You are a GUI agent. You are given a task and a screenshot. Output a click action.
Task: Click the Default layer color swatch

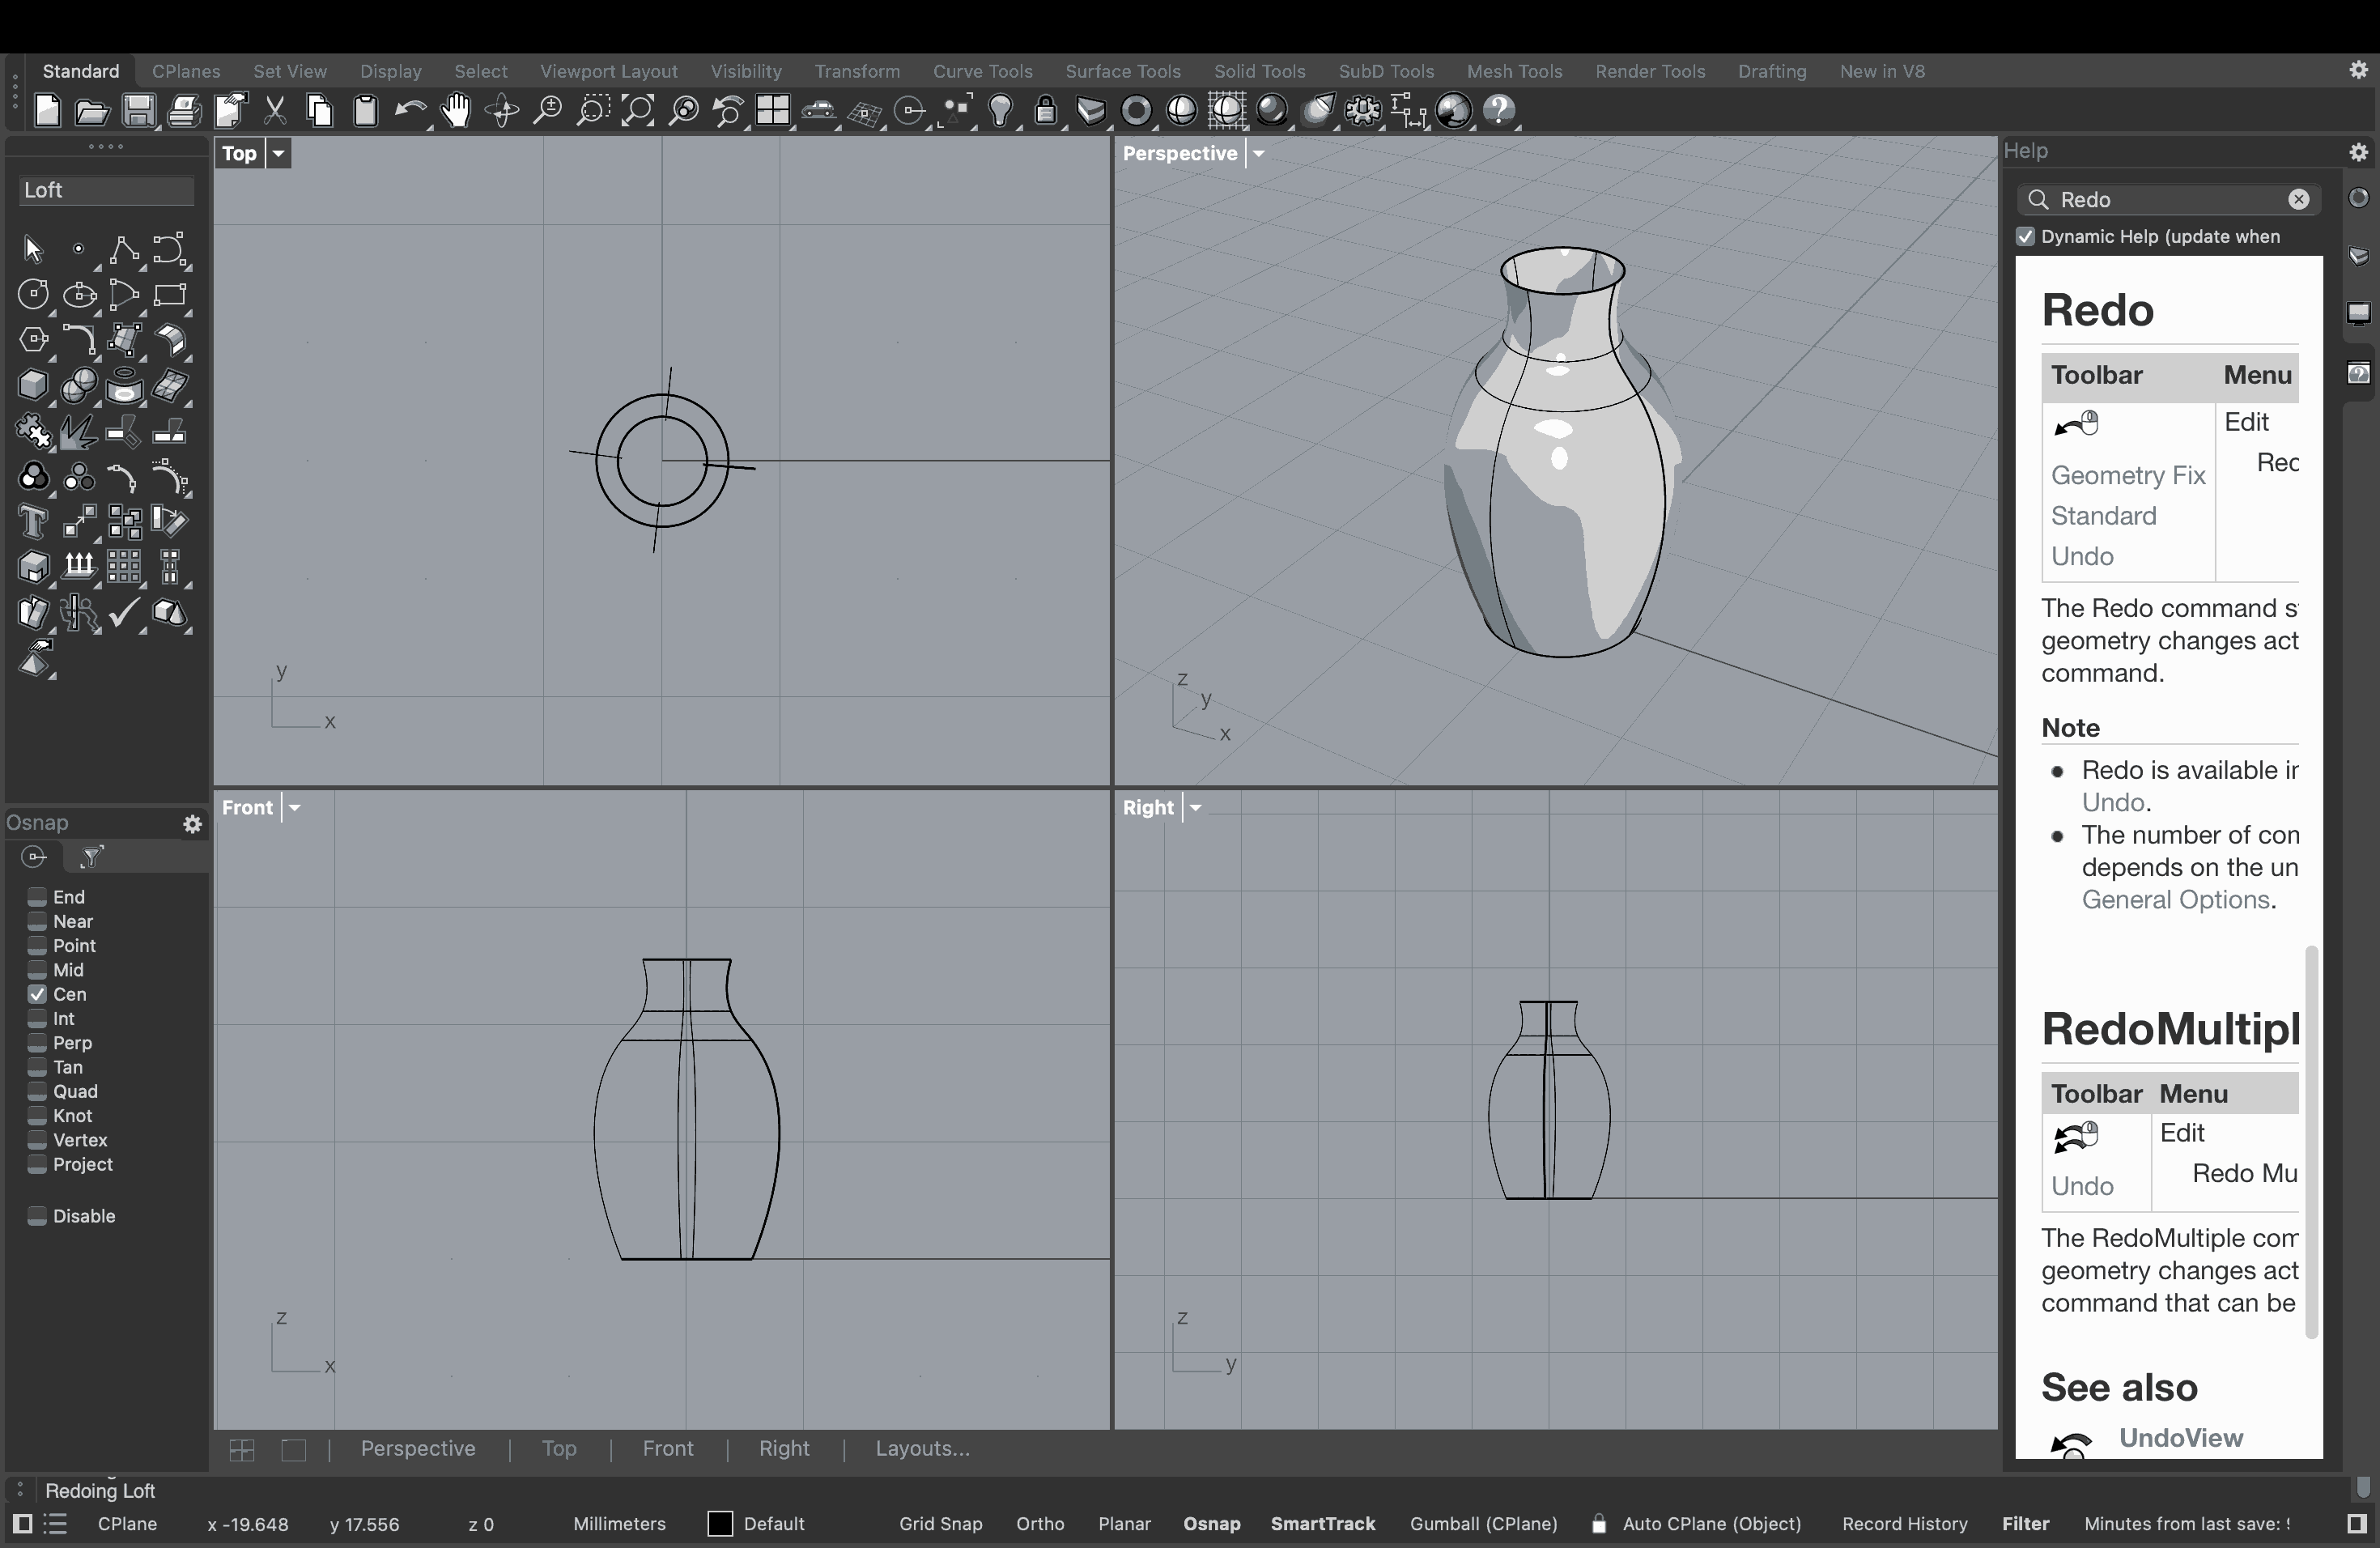(x=720, y=1524)
